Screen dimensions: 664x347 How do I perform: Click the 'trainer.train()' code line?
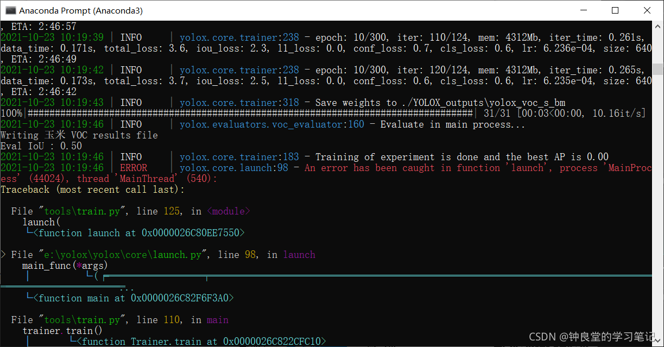pyautogui.click(x=63, y=331)
